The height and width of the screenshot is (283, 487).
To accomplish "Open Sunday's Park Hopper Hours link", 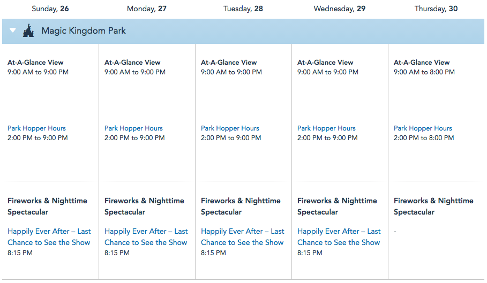I will click(36, 128).
